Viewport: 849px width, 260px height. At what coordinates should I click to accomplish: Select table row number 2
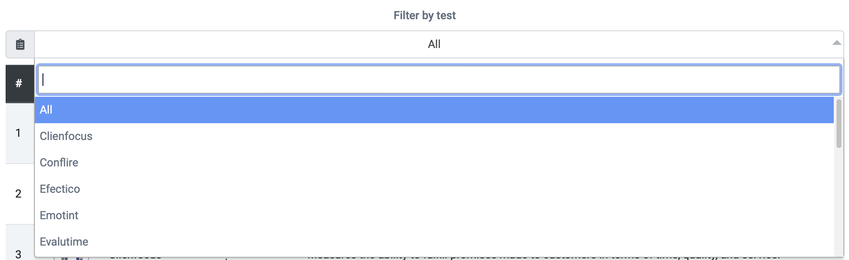(x=18, y=194)
